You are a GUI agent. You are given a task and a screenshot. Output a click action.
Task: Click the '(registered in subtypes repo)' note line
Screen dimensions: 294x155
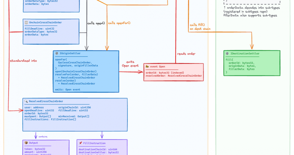pyautogui.click(x=246, y=11)
